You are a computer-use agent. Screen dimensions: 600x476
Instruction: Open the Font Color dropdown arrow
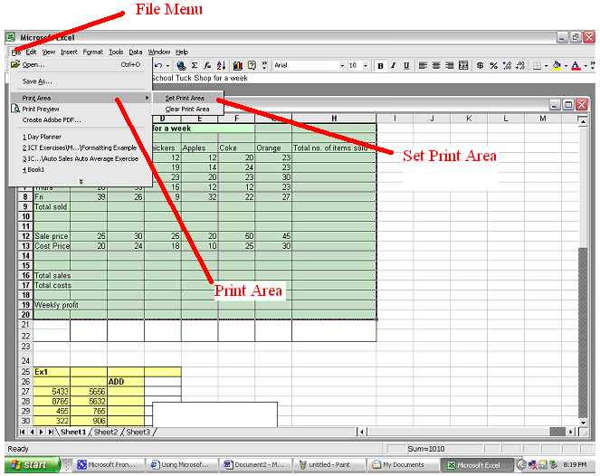586,66
